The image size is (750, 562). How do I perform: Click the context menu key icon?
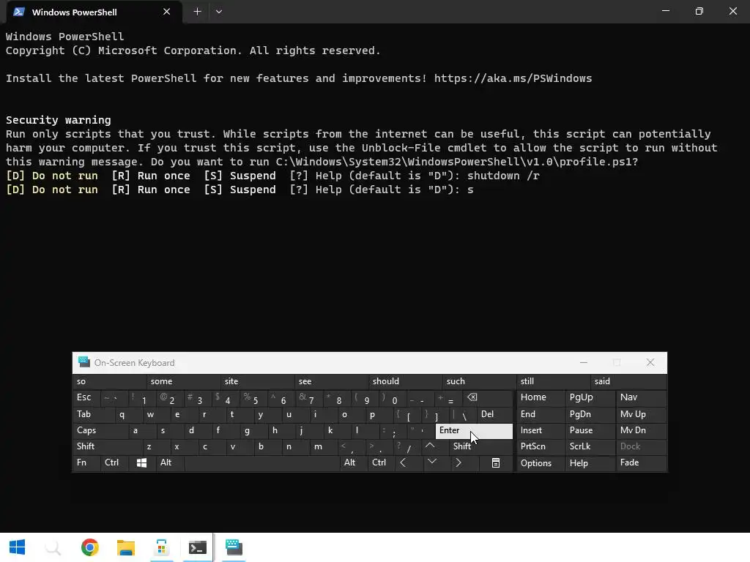[496, 462]
